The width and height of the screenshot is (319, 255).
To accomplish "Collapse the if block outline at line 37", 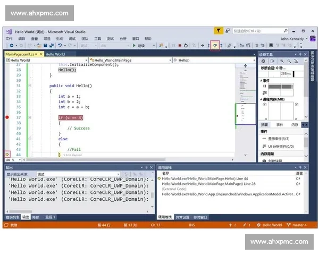I will click(x=30, y=117).
